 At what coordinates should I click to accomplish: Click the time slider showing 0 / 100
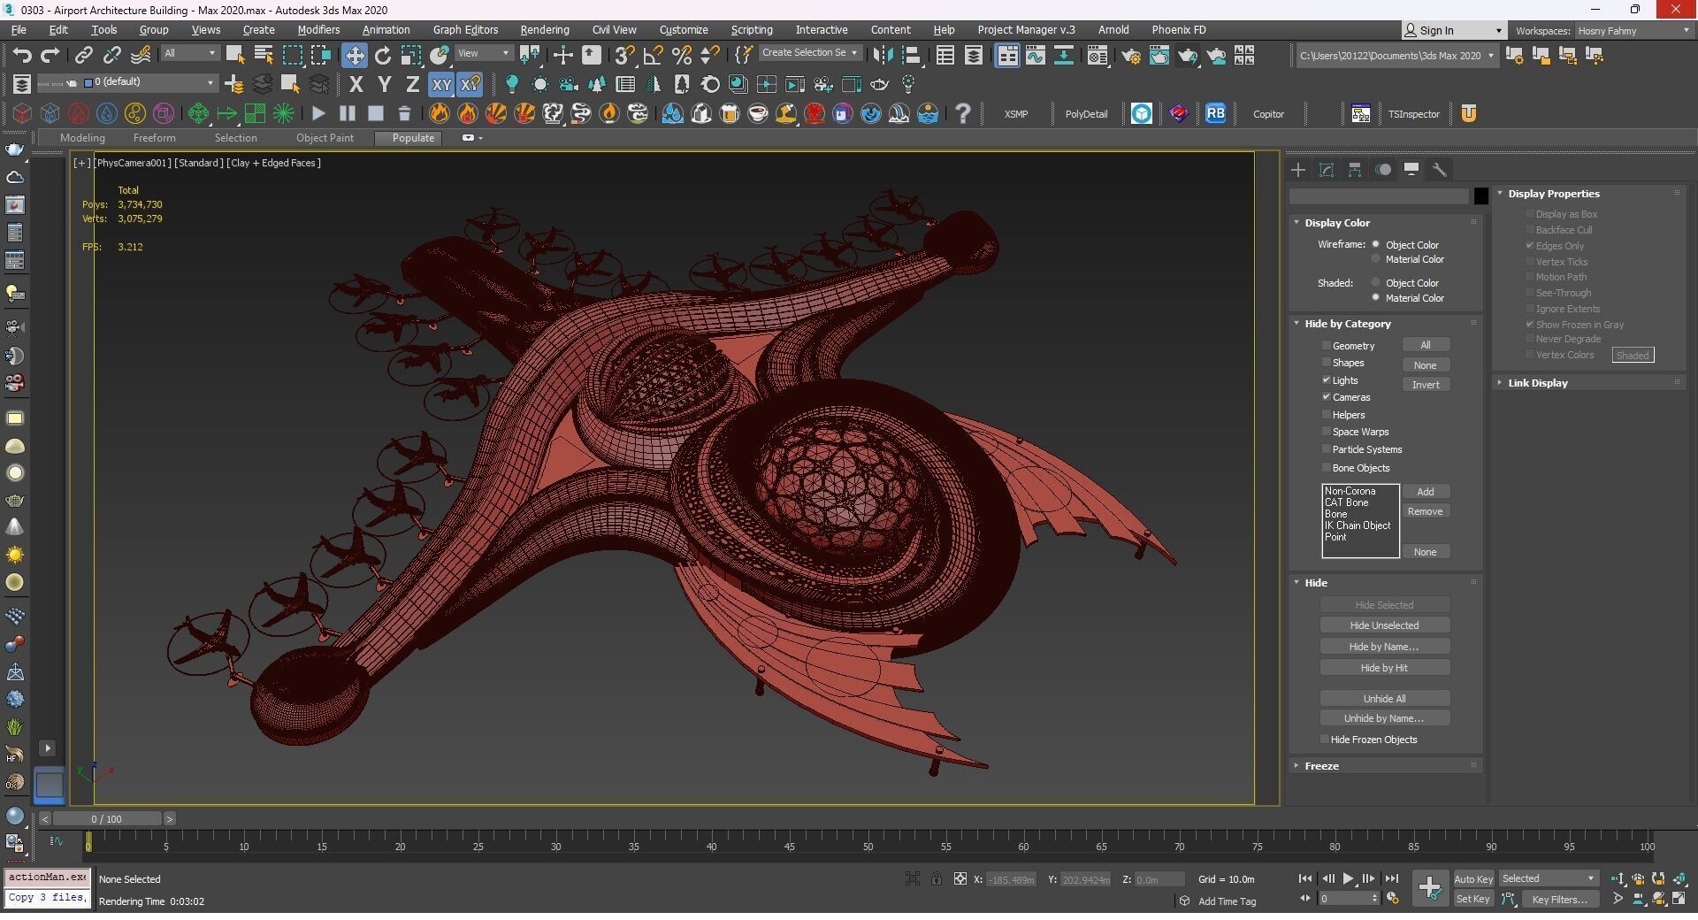click(x=106, y=819)
